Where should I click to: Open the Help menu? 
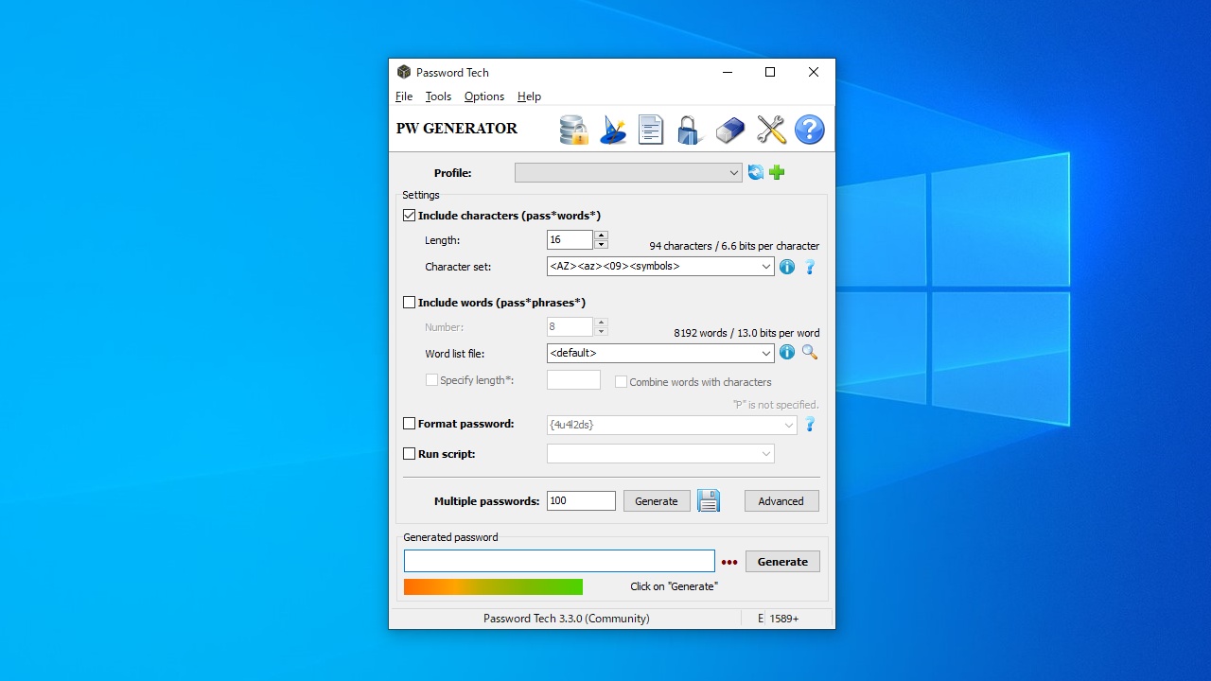tap(530, 96)
